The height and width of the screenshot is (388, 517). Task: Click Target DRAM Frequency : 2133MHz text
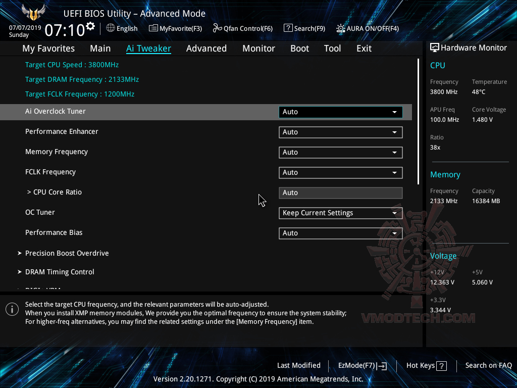click(82, 79)
